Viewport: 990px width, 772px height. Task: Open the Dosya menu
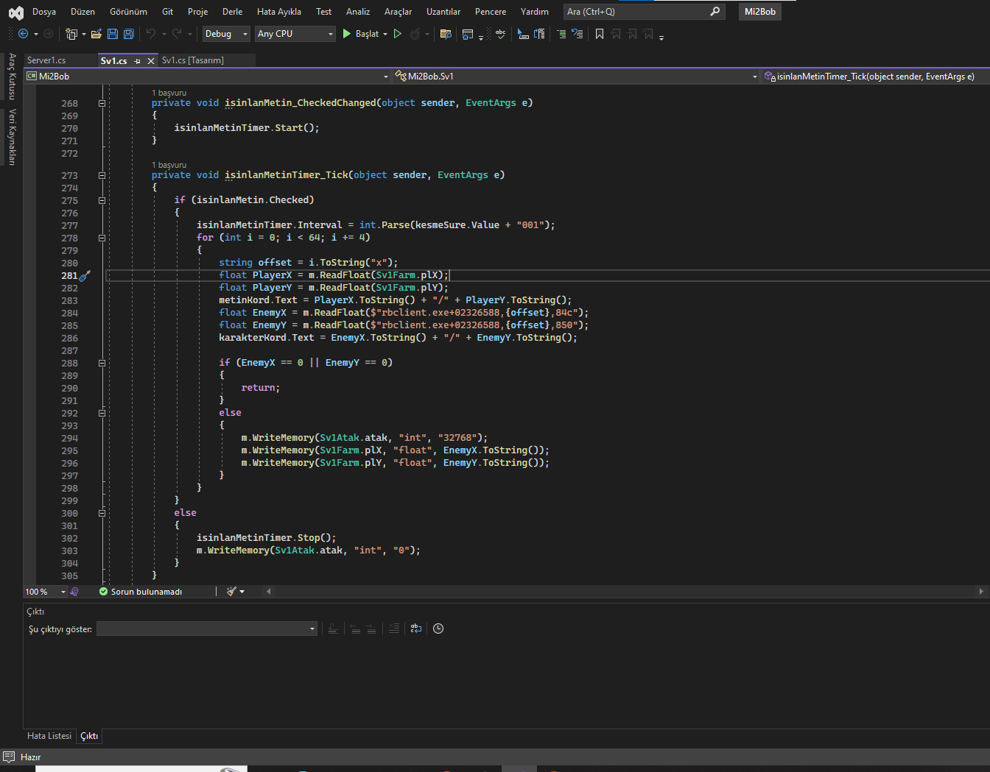(44, 12)
